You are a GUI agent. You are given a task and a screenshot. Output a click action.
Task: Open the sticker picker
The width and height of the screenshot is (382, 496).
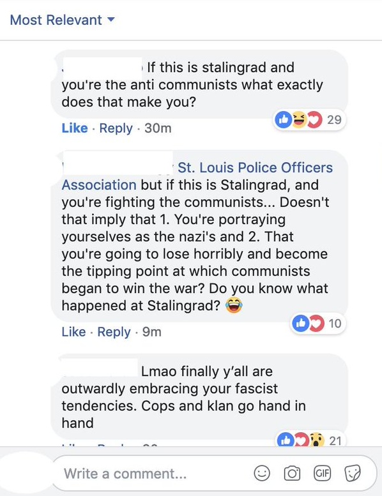(352, 473)
